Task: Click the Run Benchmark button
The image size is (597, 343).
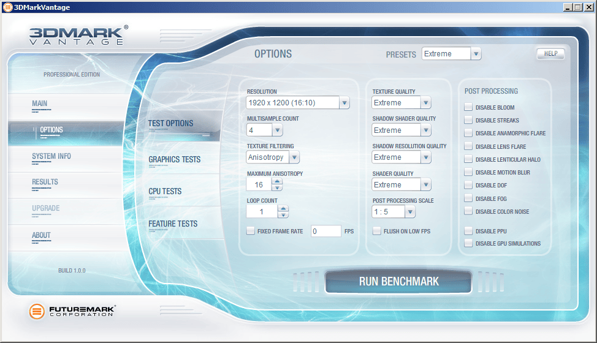Action: point(398,281)
